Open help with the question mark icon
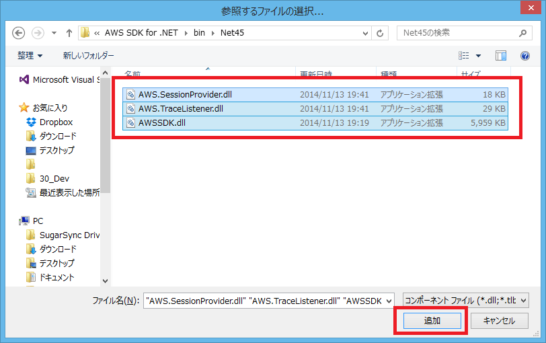Viewport: 546px width, 343px height. [x=525, y=56]
